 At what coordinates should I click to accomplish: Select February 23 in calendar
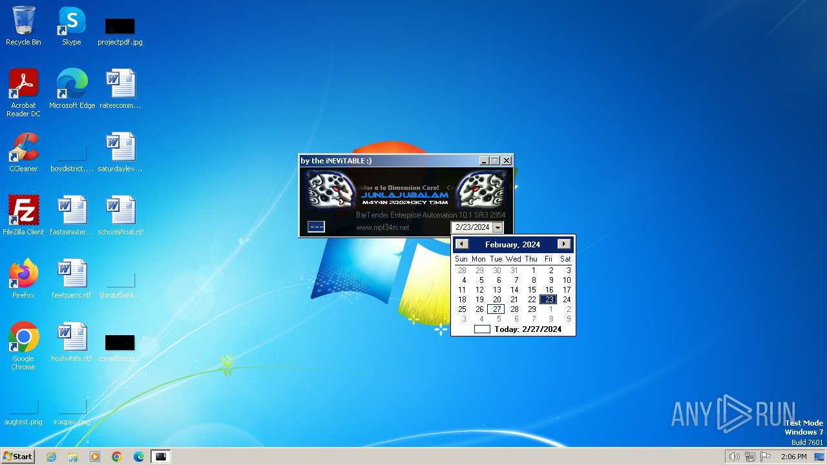(549, 300)
